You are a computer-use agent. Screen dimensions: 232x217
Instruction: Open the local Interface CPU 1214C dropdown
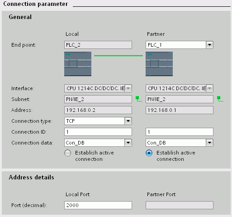pos(128,88)
